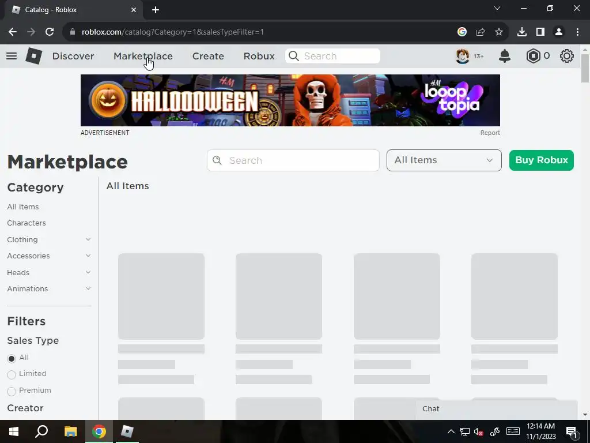The width and height of the screenshot is (590, 443).
Task: Click the Roblox logo home icon
Action: point(33,56)
